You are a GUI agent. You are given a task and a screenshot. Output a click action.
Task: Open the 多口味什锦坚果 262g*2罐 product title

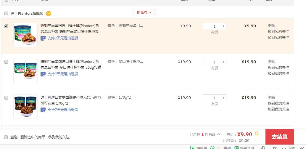[x=71, y=65]
